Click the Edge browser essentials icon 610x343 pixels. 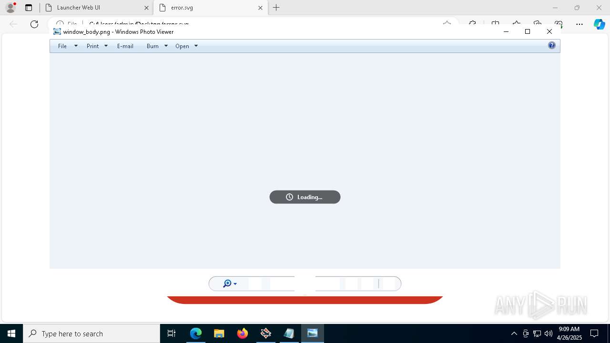559,24
